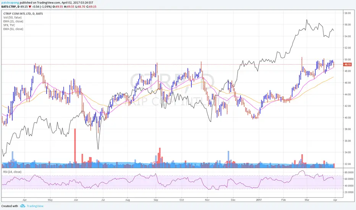Click the earnings marker circle in late February

(301, 164)
